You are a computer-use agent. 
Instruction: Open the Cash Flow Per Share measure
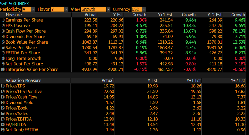26,31
